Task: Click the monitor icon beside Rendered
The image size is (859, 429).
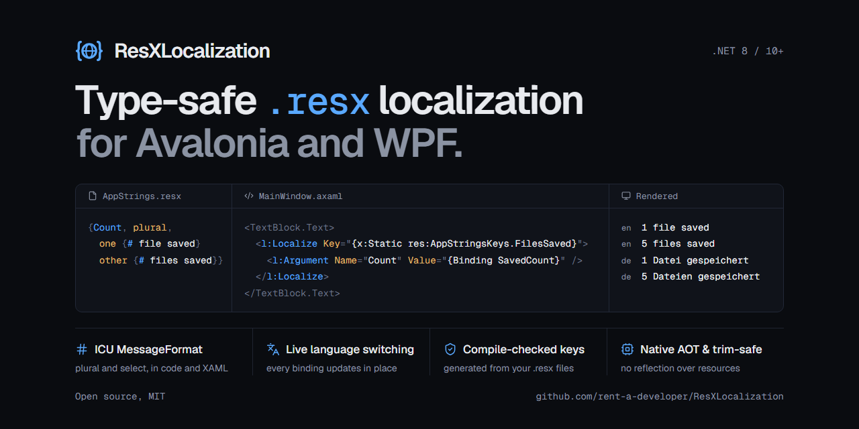Action: click(x=626, y=196)
